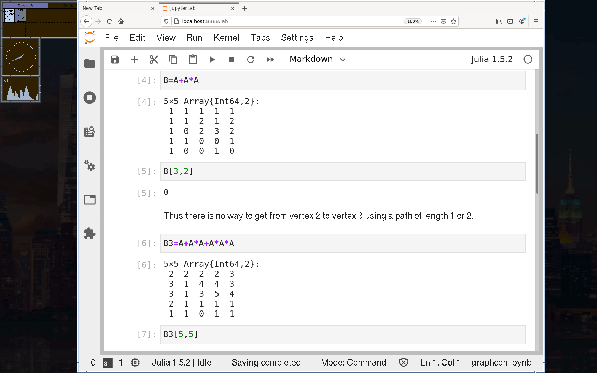Click the notebook vertical scrollbar
The height and width of the screenshot is (373, 597).
537,163
